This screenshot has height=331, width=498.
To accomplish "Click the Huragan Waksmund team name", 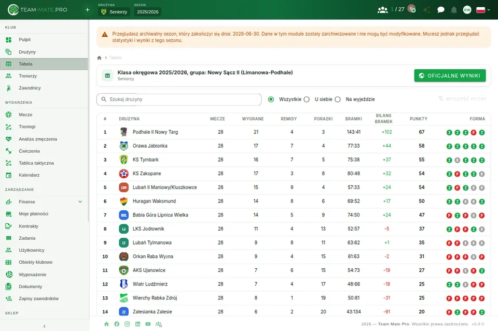I will pos(154,201).
